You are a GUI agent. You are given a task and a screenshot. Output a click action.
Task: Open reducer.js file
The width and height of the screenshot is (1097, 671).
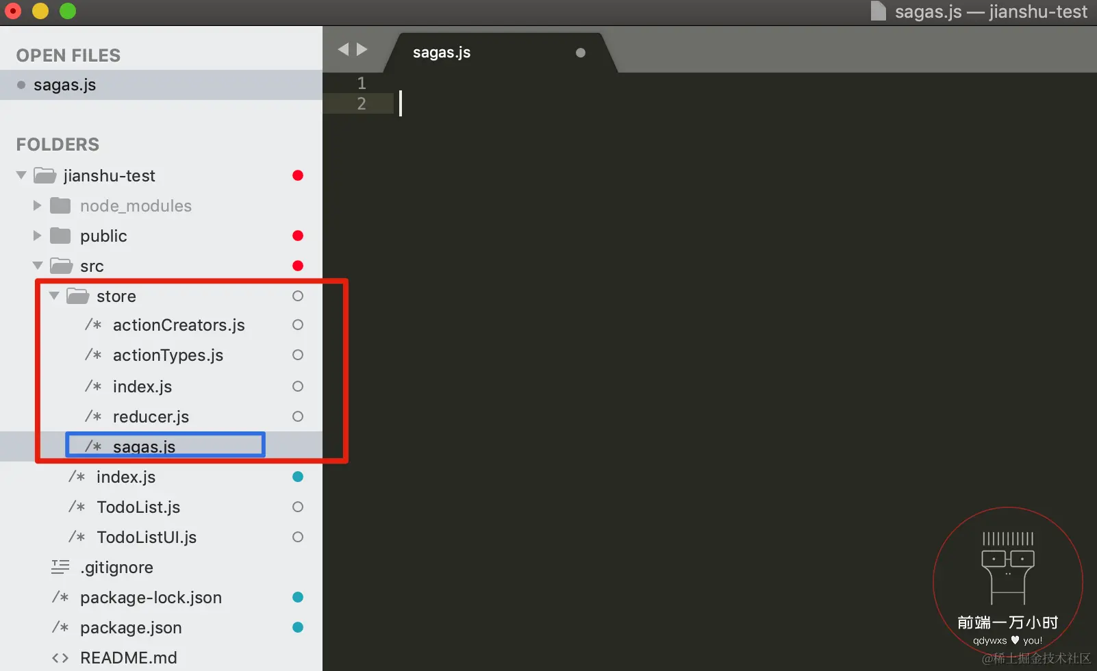pos(151,417)
